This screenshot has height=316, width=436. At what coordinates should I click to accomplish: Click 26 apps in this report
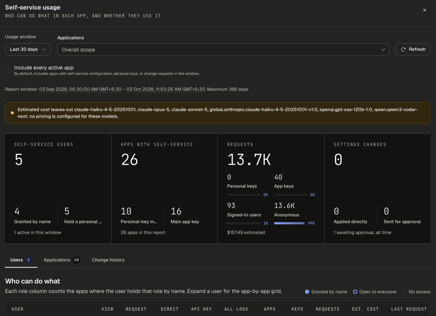coord(143,233)
